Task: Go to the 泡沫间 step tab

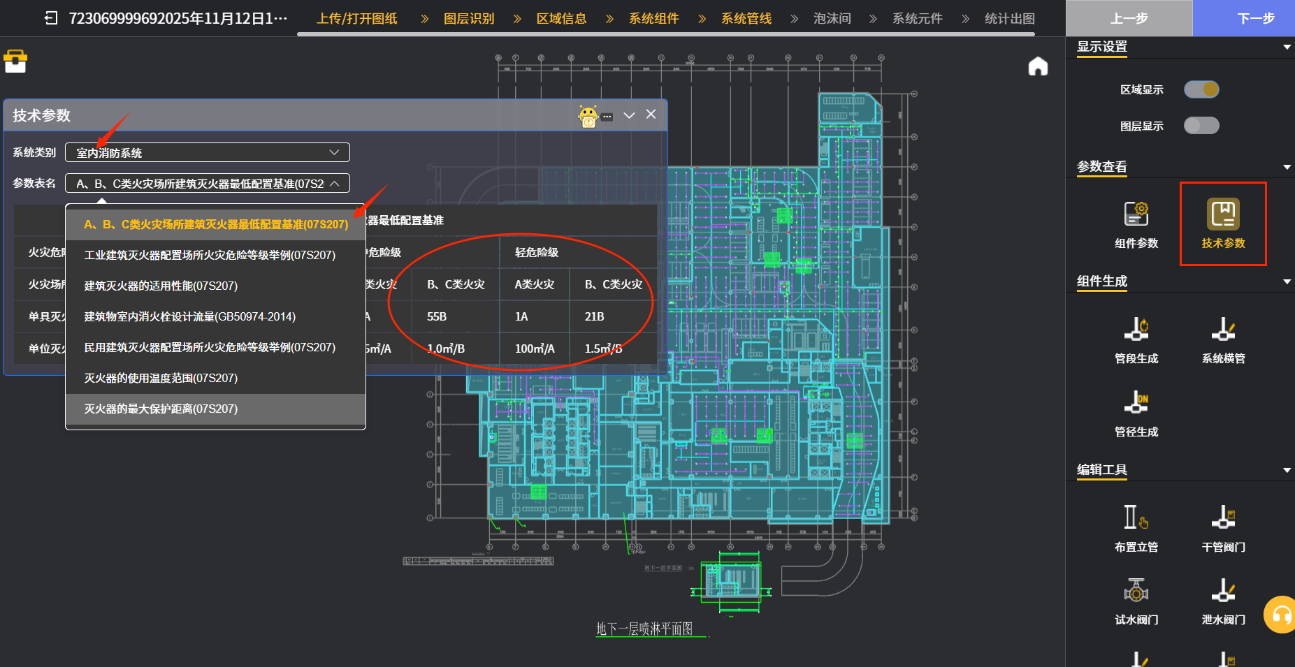Action: (x=832, y=18)
